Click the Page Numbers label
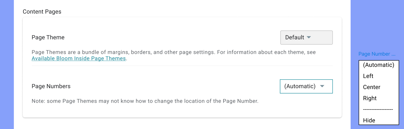The width and height of the screenshot is (404, 129). [x=51, y=86]
